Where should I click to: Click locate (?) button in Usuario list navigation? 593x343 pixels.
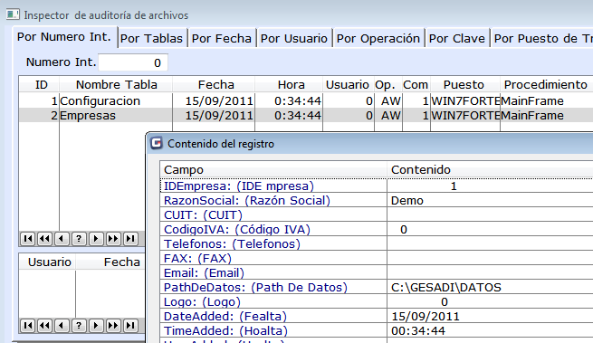(x=79, y=326)
